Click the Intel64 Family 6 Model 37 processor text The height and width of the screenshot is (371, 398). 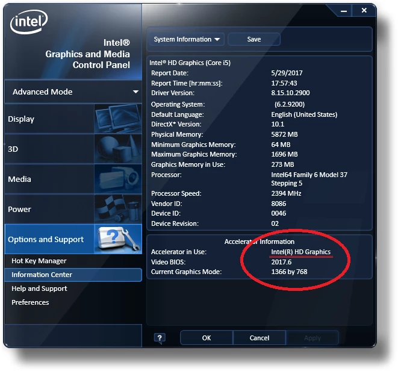click(x=309, y=179)
